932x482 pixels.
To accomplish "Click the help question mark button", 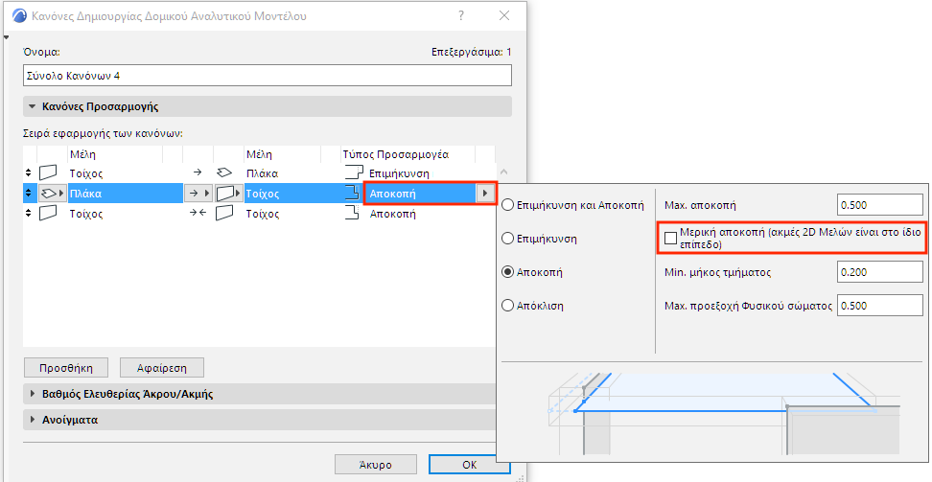I will tap(461, 16).
